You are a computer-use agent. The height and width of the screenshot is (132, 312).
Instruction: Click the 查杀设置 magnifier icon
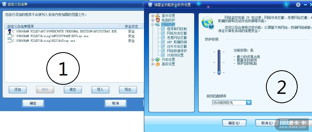(158, 16)
